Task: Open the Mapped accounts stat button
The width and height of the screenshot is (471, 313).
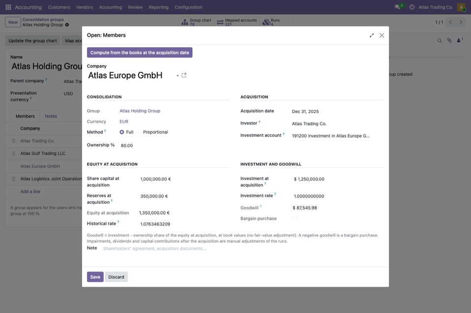Action: click(x=237, y=22)
